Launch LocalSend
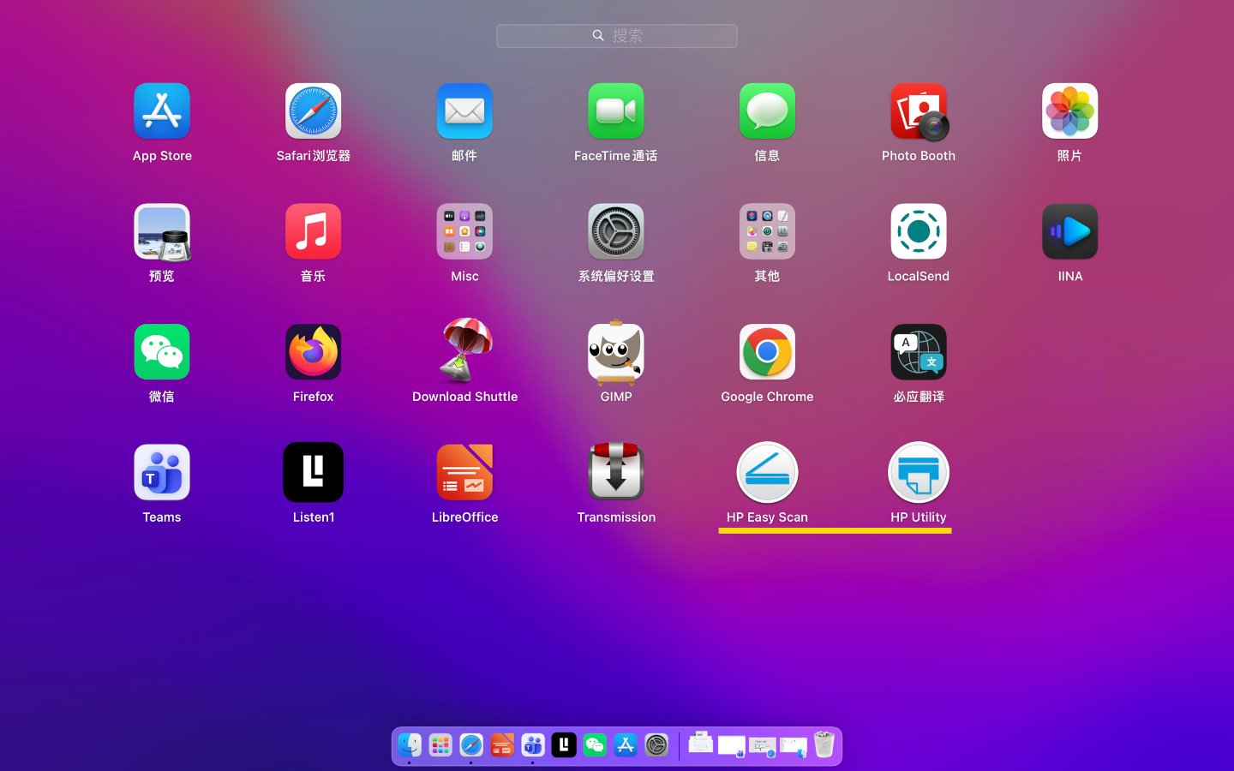This screenshot has width=1234, height=771. pos(919,232)
